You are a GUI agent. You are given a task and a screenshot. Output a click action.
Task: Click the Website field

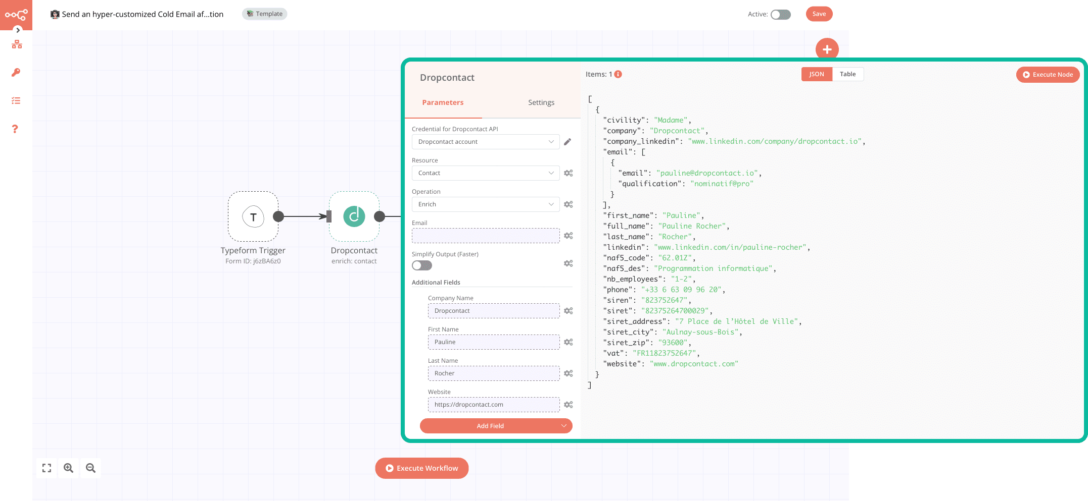(x=494, y=405)
